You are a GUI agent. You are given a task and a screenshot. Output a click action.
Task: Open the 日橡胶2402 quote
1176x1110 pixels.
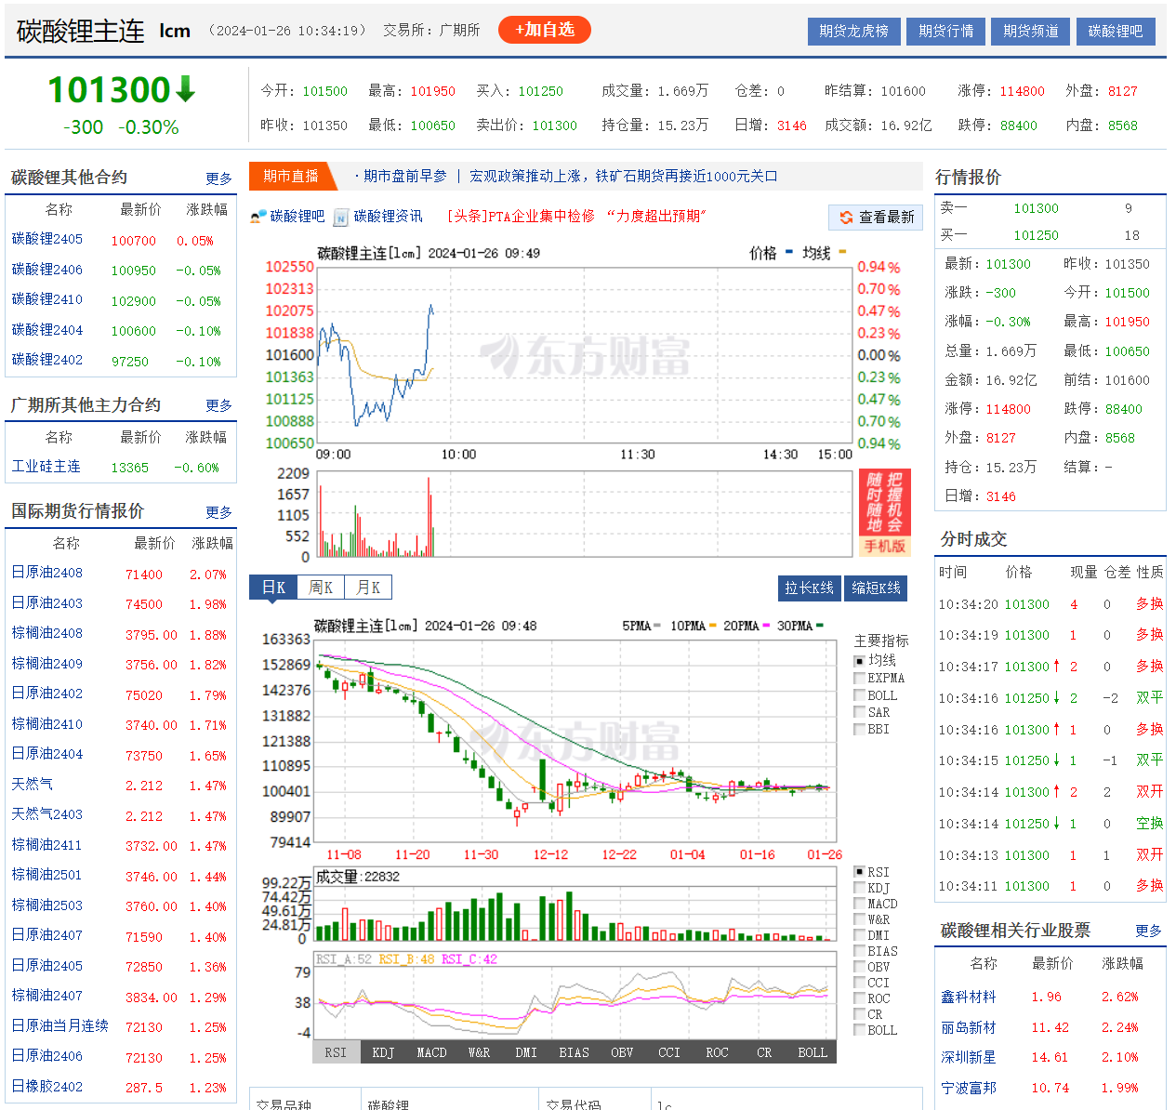(47, 1087)
